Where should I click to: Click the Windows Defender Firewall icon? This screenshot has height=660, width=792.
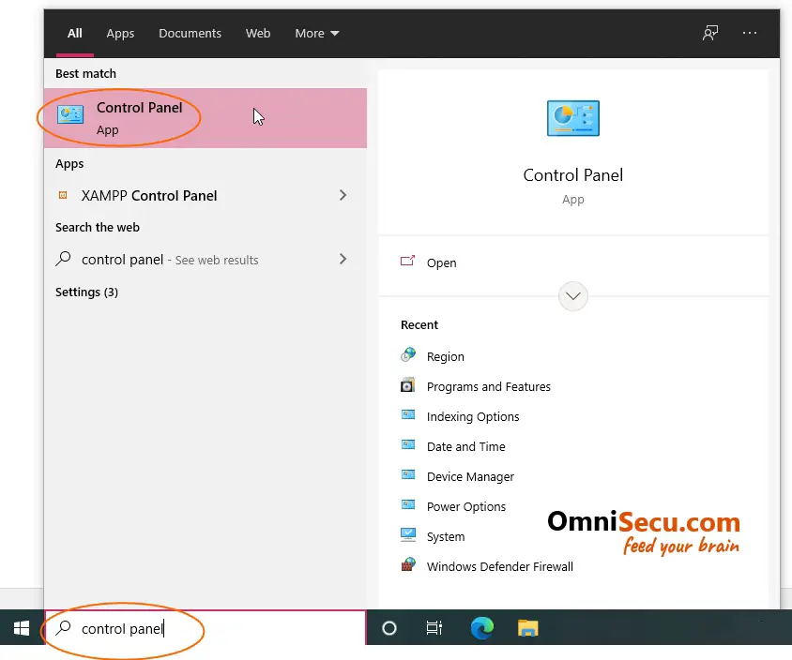(408, 564)
